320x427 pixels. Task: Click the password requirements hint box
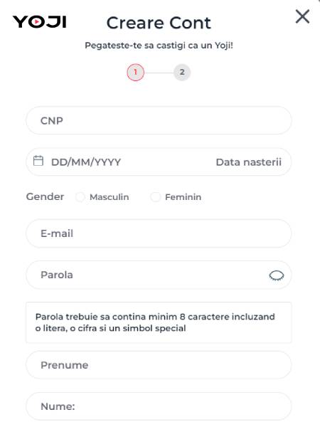tap(159, 322)
